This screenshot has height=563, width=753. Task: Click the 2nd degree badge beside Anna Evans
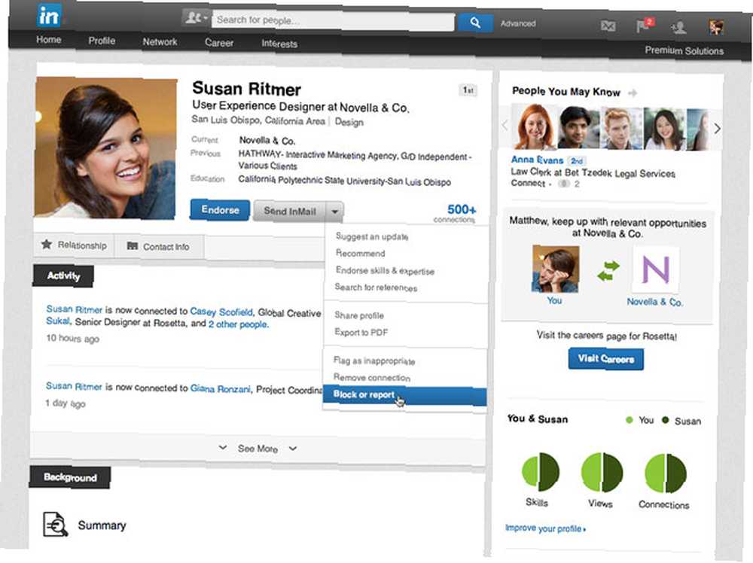[577, 161]
